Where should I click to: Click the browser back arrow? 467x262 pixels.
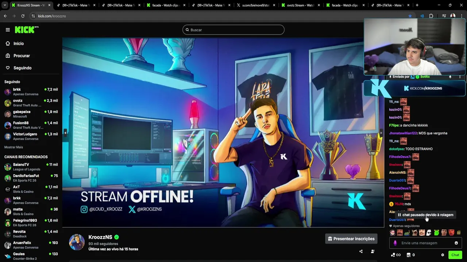[5, 16]
